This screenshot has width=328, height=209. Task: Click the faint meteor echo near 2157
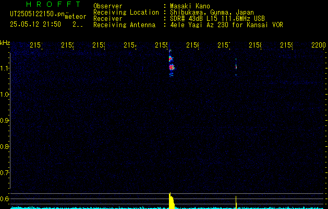click(236, 67)
